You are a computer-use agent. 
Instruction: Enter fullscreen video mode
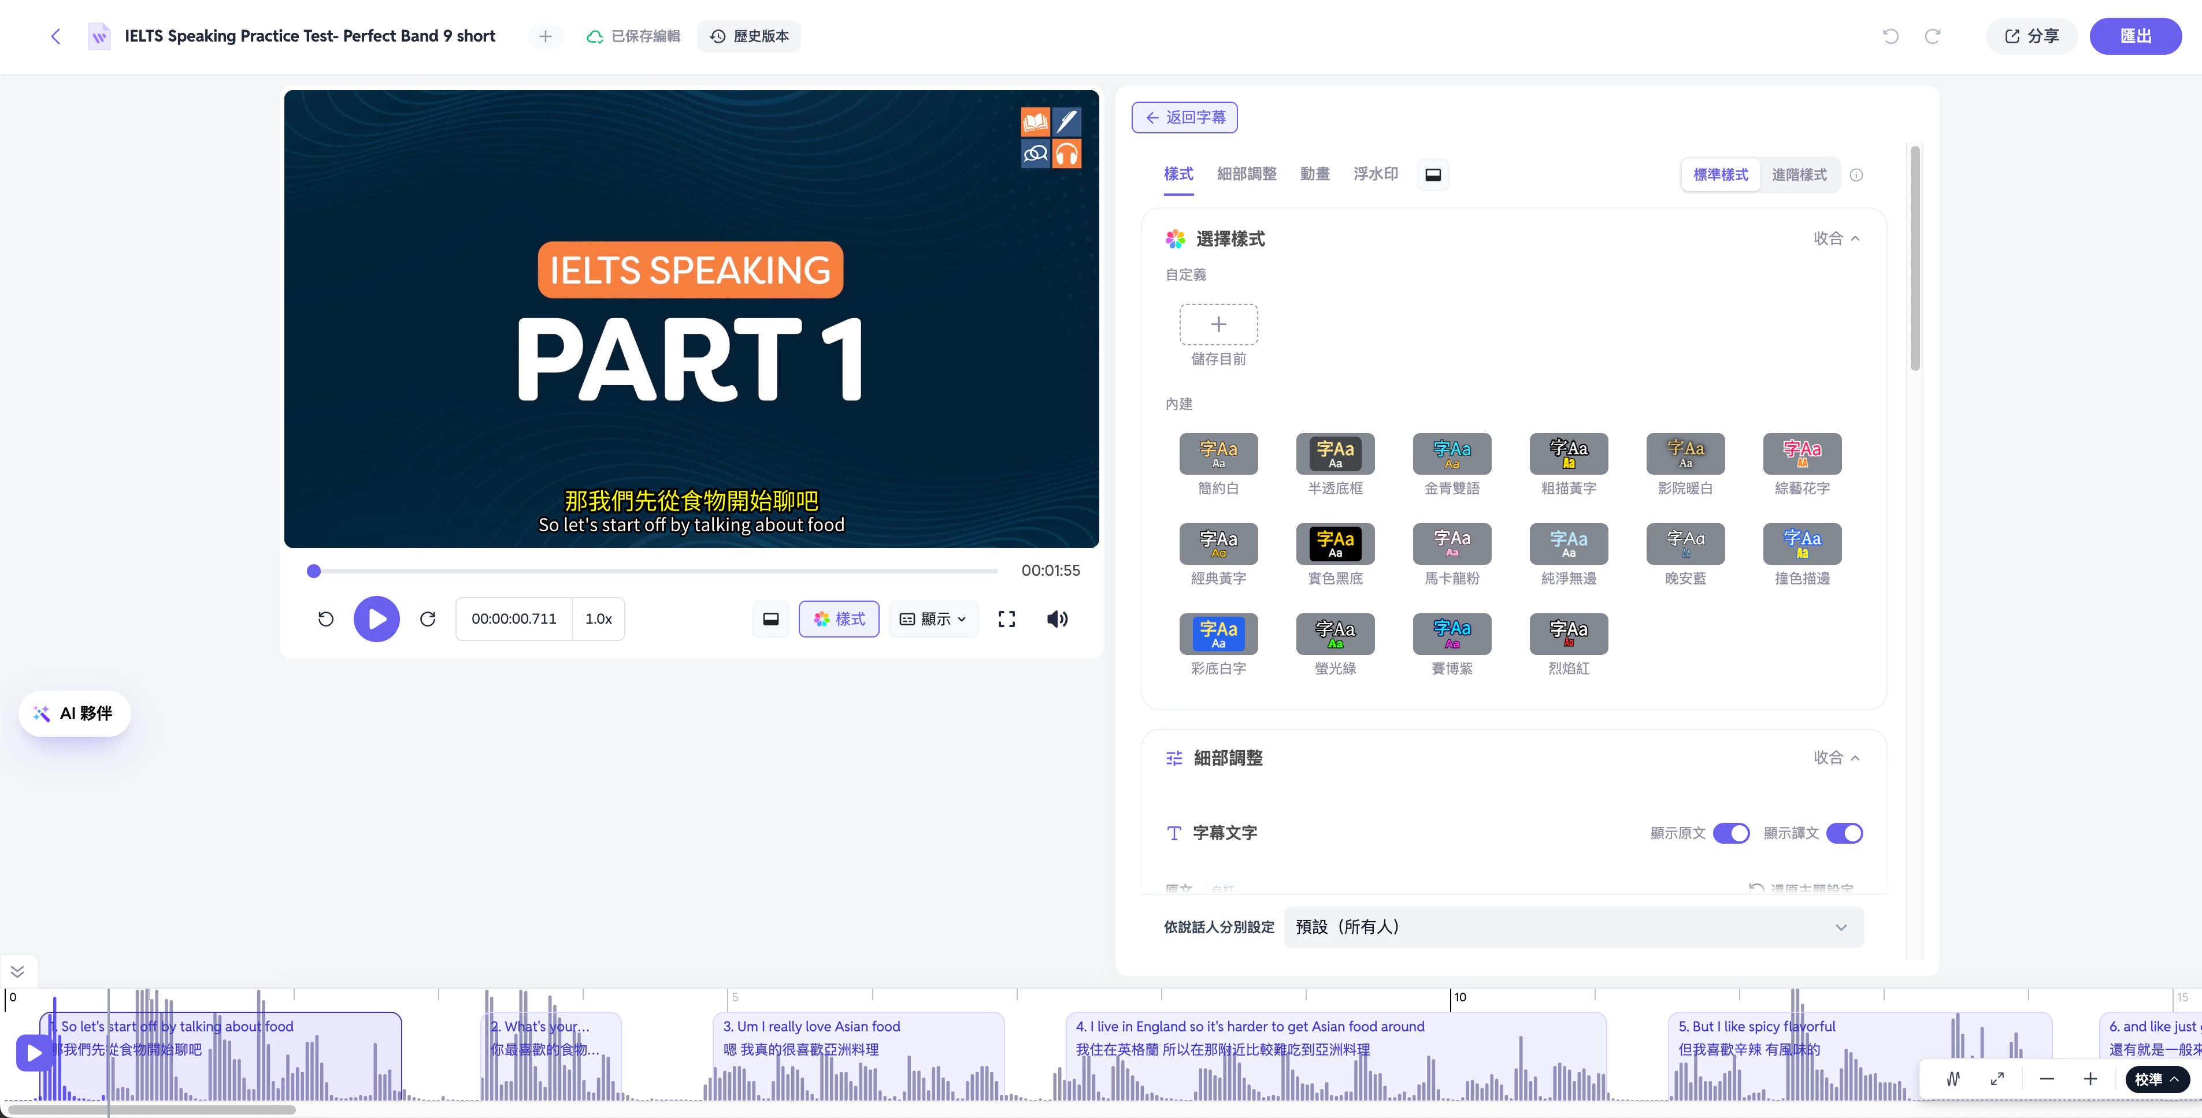point(1007,619)
